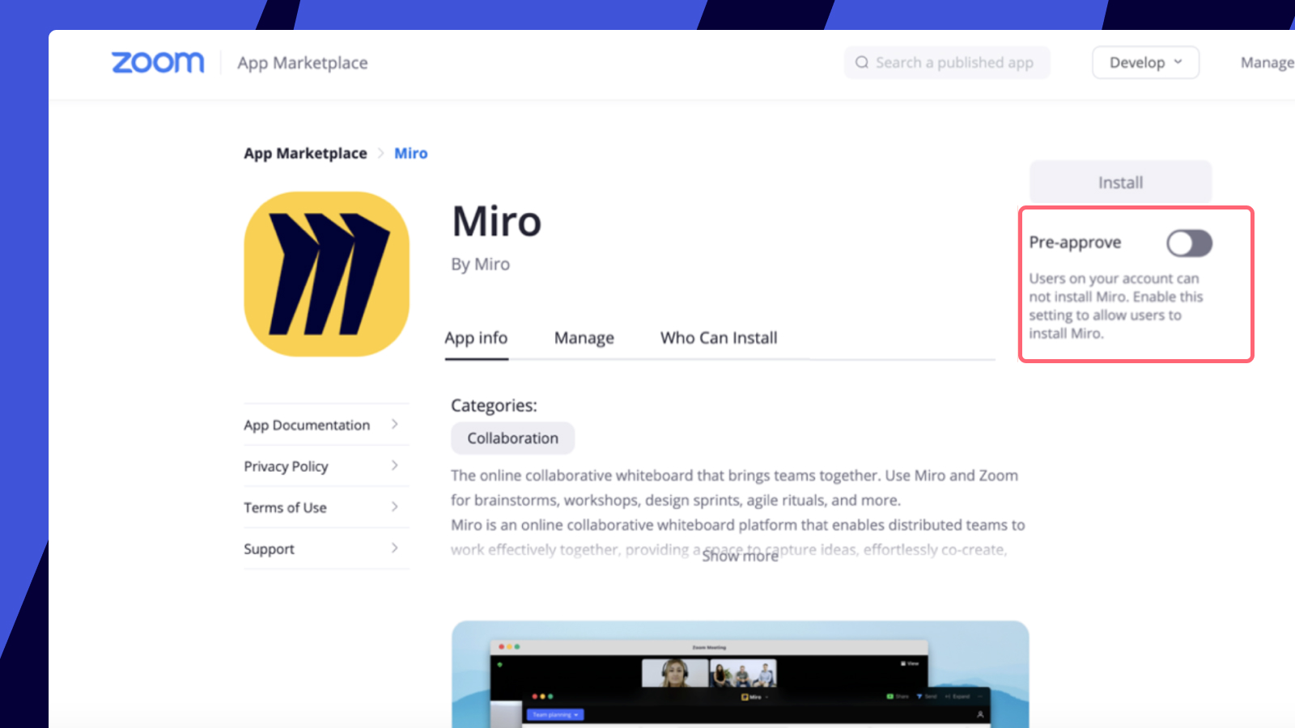Viewport: 1295px width, 728px height.
Task: Open the Manage menu in header
Action: tap(1267, 62)
